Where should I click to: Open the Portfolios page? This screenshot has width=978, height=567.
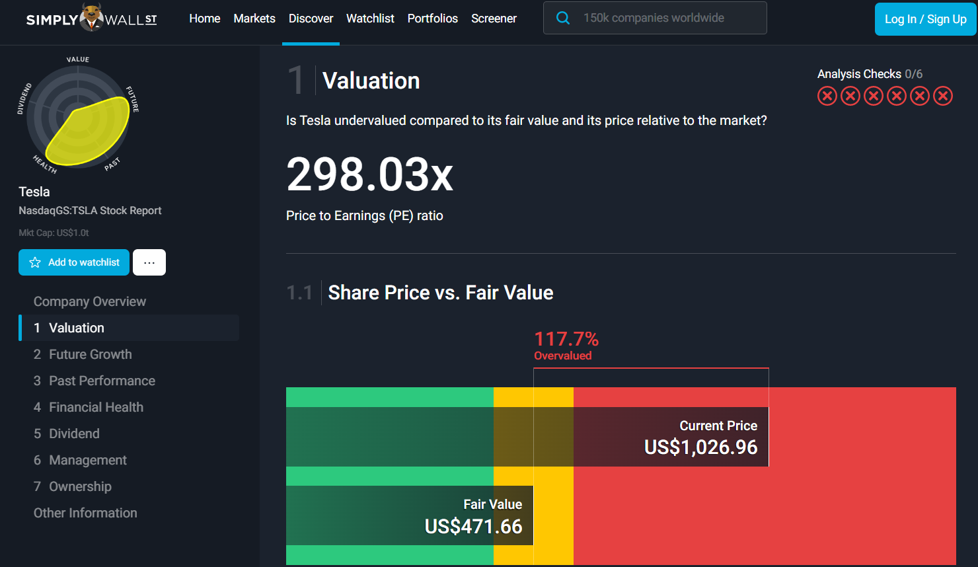(x=433, y=19)
